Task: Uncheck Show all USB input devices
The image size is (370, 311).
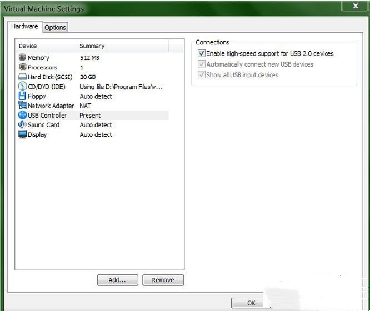Action: coord(201,75)
